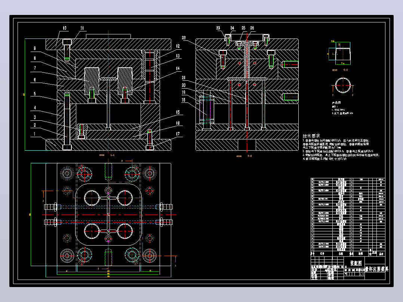The width and height of the screenshot is (403, 302).
Task: Click the circular product top view
Action: click(343, 86)
